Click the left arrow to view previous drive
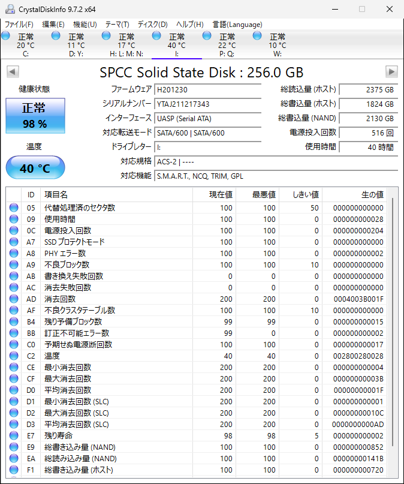Image resolution: width=404 pixels, height=484 pixels. click(x=12, y=72)
